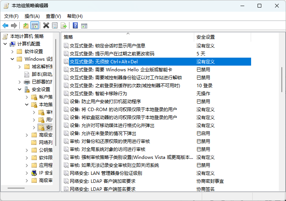Click the 已部署的 printer icon
The height and width of the screenshot is (201, 286).
pos(27,82)
